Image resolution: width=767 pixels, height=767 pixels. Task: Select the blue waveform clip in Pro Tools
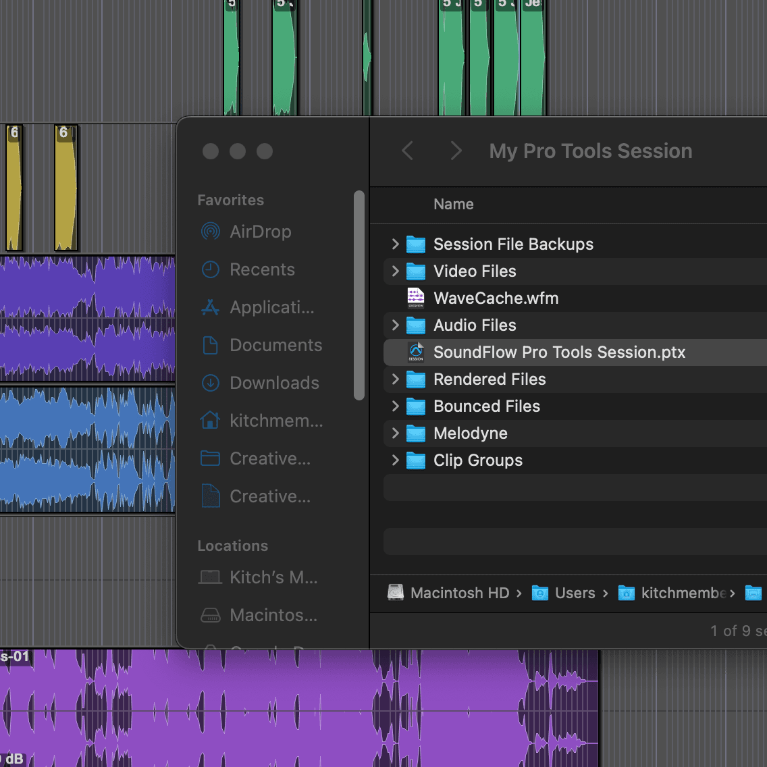tap(87, 450)
